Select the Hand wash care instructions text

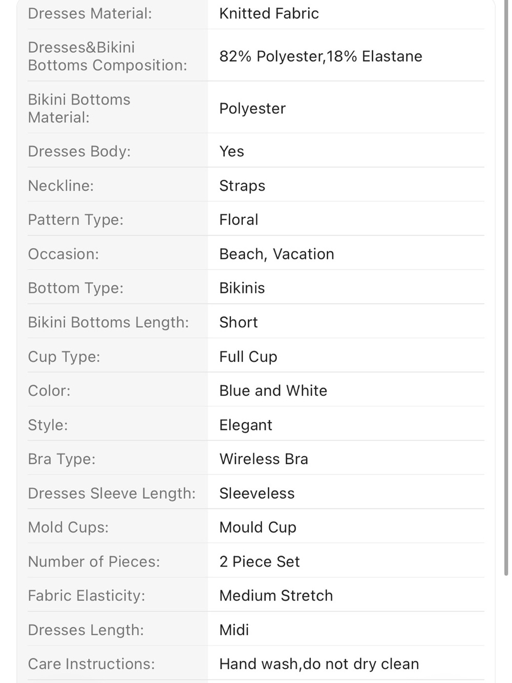click(x=319, y=664)
